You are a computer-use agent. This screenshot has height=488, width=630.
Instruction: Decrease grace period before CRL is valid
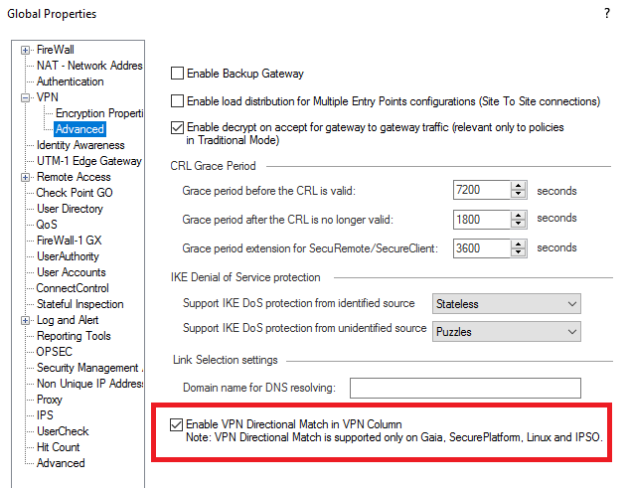tap(519, 194)
